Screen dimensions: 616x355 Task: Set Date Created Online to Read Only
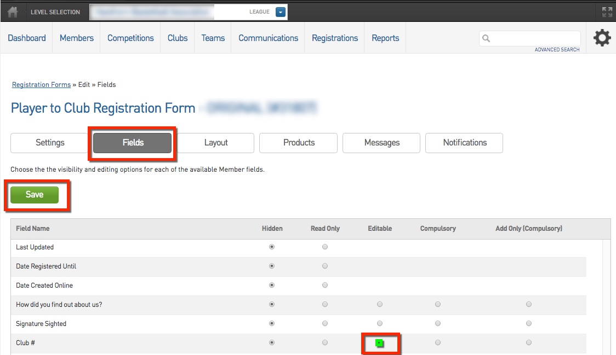coord(325,285)
